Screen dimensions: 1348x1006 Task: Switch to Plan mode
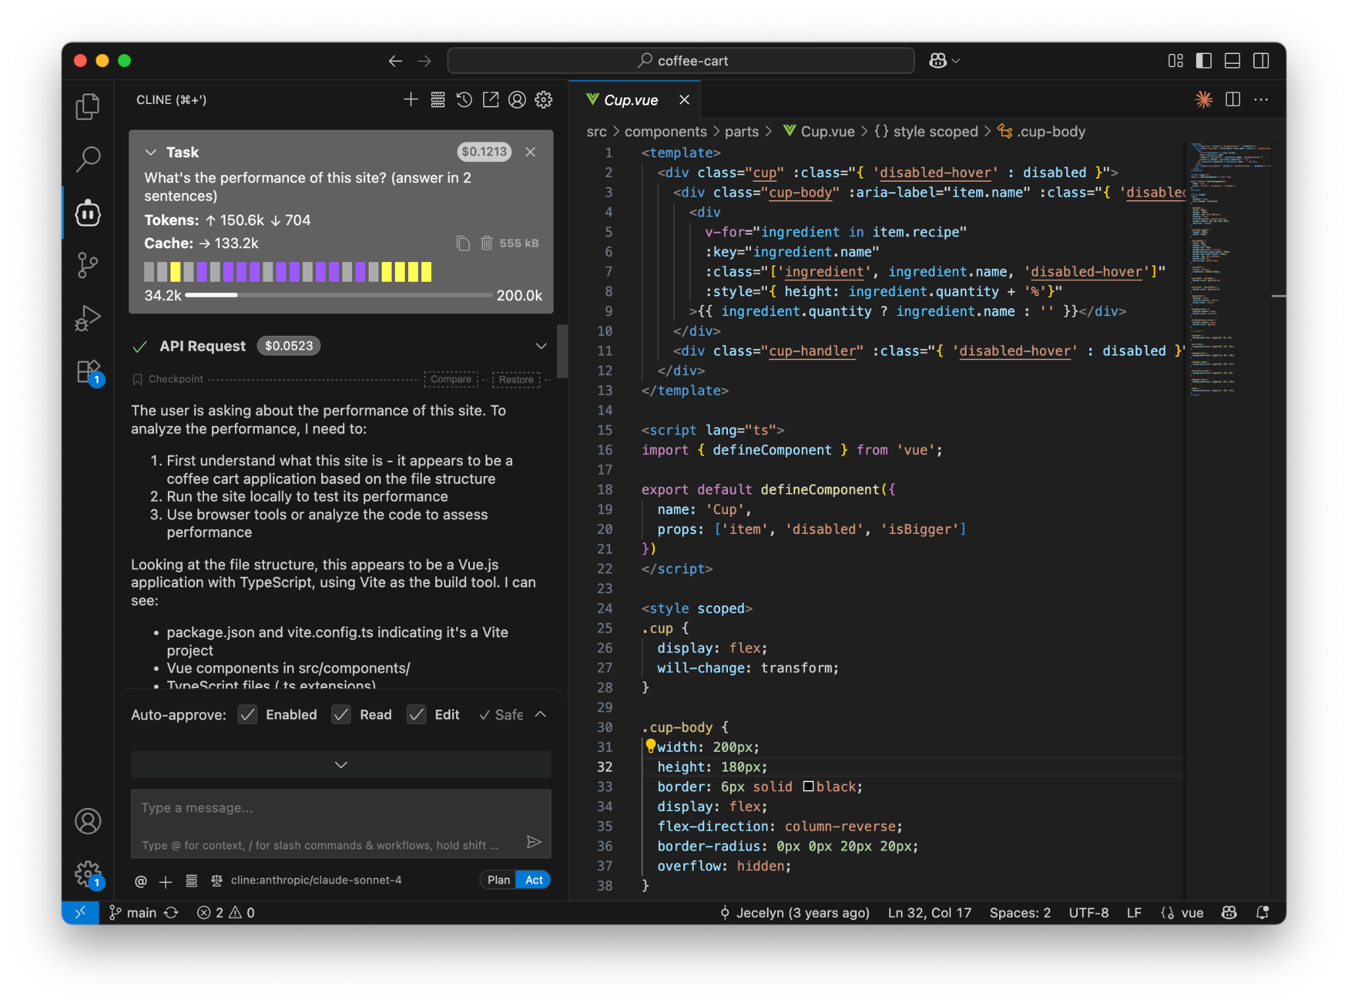(498, 880)
